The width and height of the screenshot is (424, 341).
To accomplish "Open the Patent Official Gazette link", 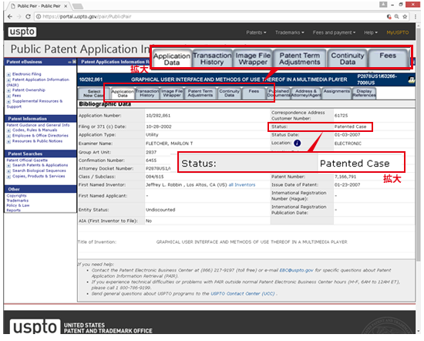I will pyautogui.click(x=27, y=160).
